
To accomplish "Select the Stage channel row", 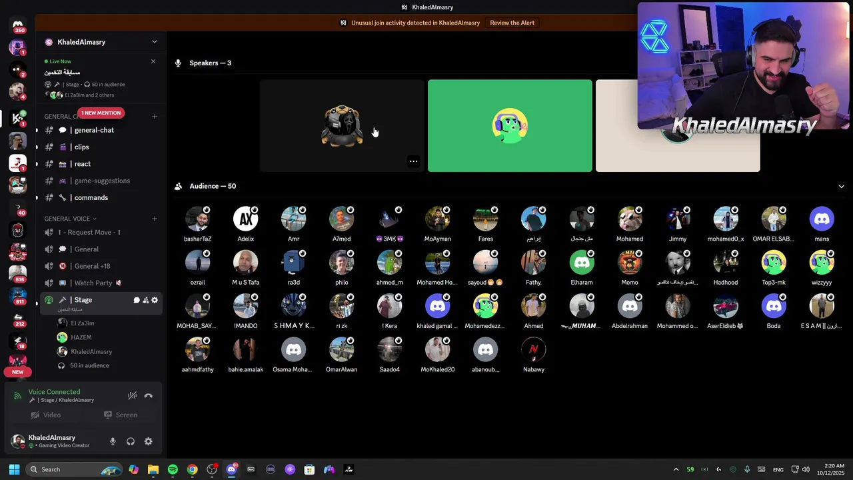I will click(x=100, y=303).
